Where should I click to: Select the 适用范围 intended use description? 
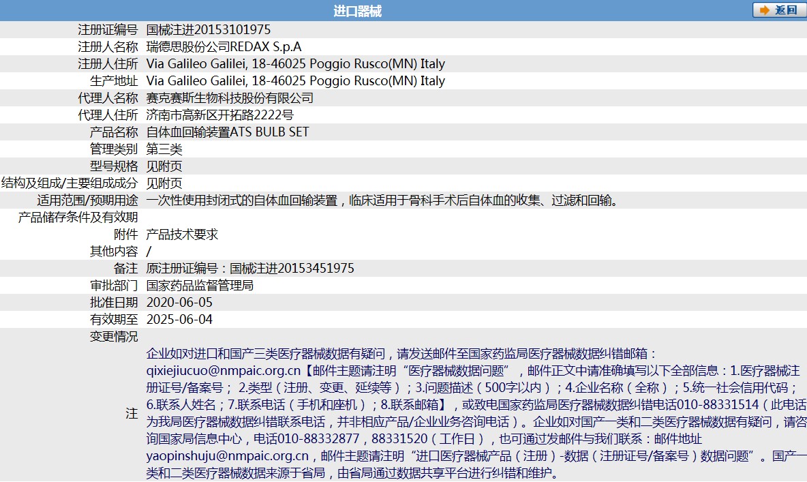coord(382,200)
